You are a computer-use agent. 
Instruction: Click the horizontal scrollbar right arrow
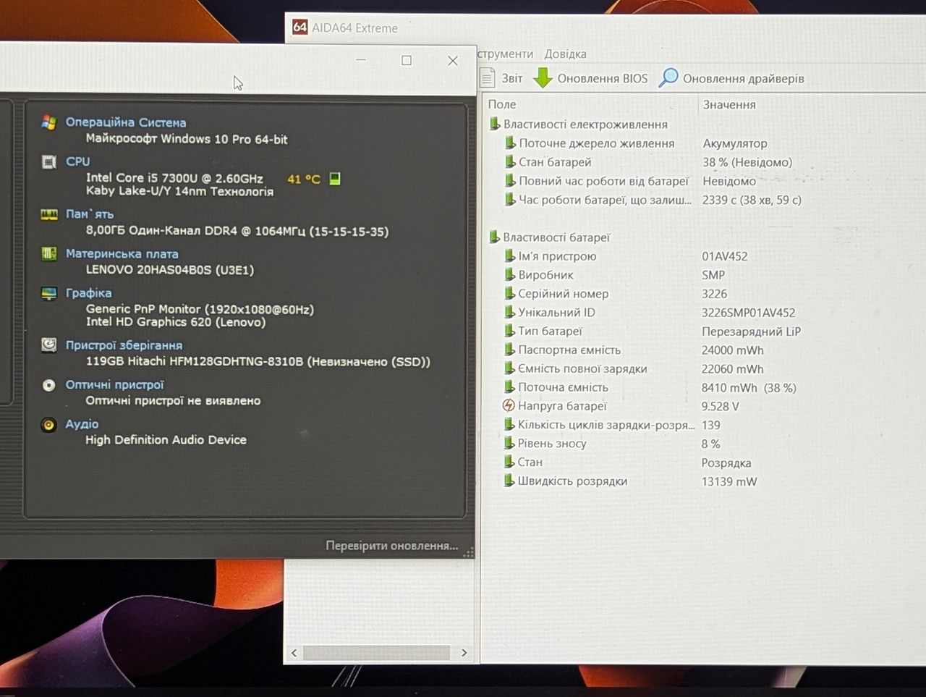click(464, 653)
